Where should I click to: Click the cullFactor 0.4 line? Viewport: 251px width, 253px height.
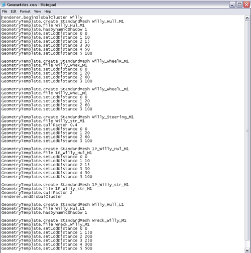point(39,125)
